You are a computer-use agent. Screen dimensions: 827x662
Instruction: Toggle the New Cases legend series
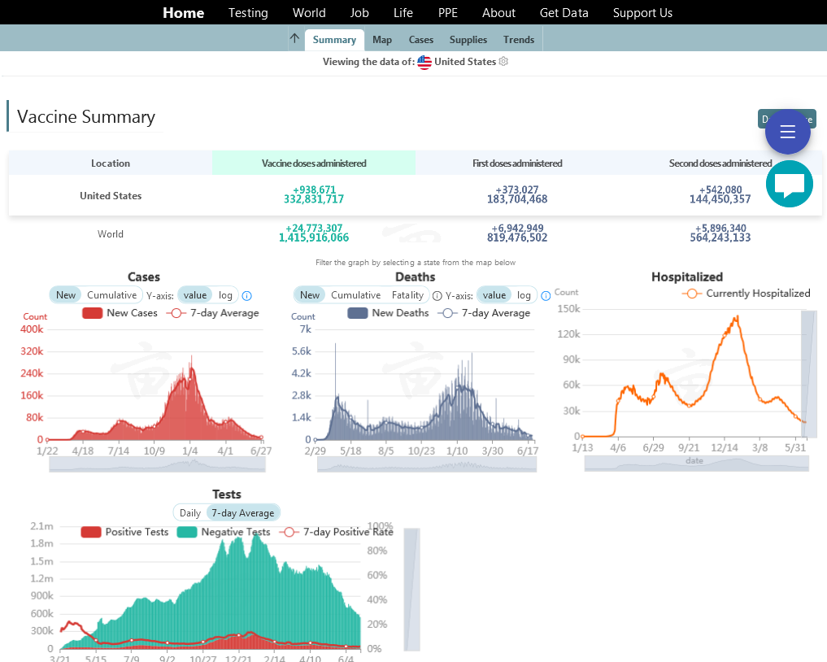coord(120,313)
